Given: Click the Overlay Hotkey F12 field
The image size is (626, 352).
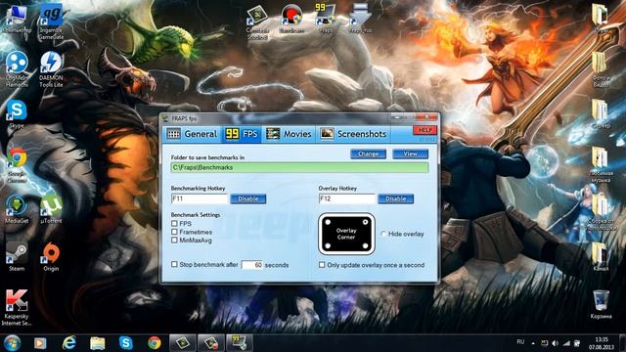Looking at the screenshot, I should tap(347, 198).
